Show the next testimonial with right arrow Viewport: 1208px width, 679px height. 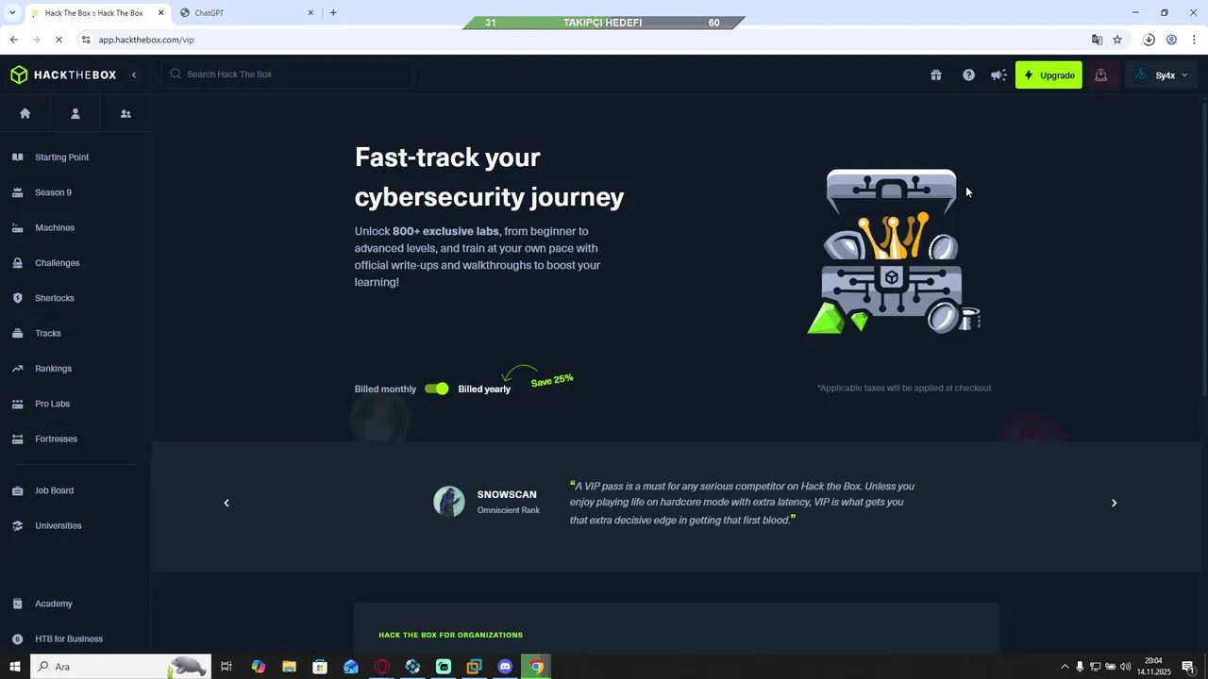click(x=1114, y=503)
